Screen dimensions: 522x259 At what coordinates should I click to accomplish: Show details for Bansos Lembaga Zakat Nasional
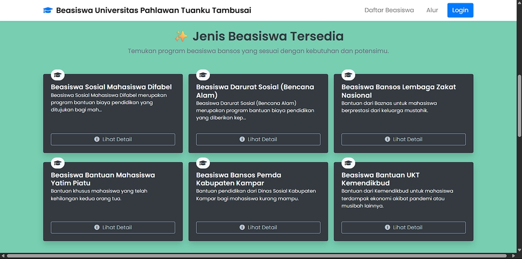click(x=403, y=140)
